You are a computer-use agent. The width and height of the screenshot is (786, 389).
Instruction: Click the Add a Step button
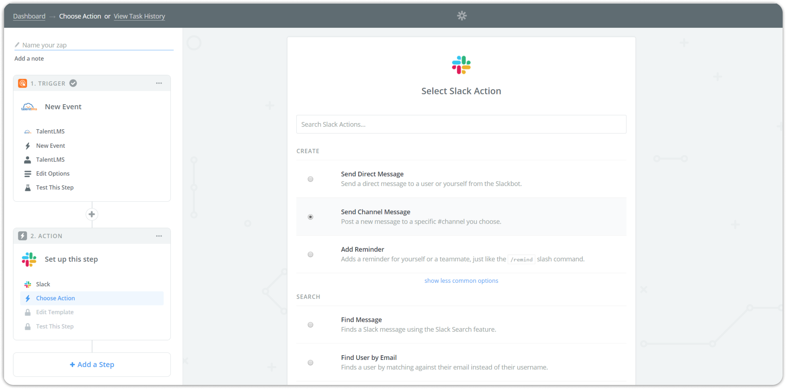coord(92,364)
